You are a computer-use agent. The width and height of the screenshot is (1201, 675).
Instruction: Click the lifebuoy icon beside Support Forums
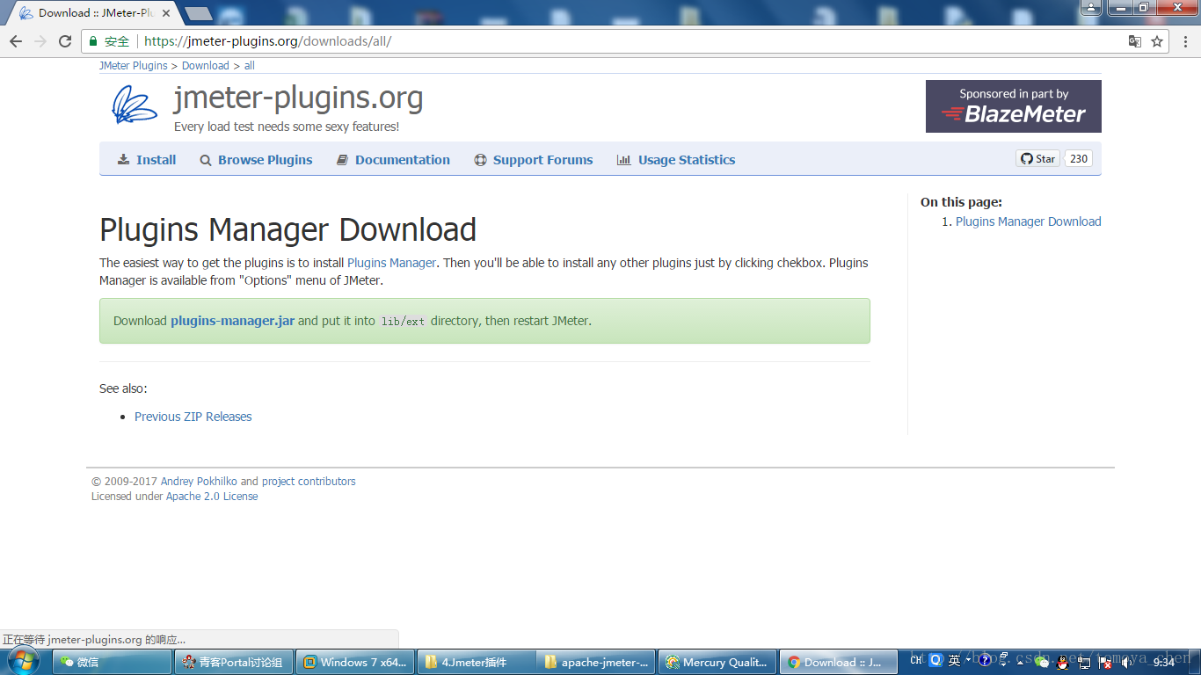pos(481,160)
